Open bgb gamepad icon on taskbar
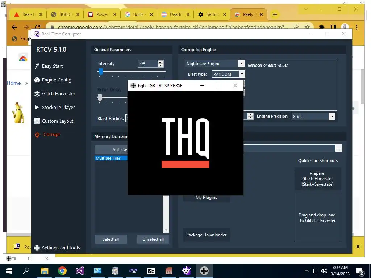 click(204, 271)
